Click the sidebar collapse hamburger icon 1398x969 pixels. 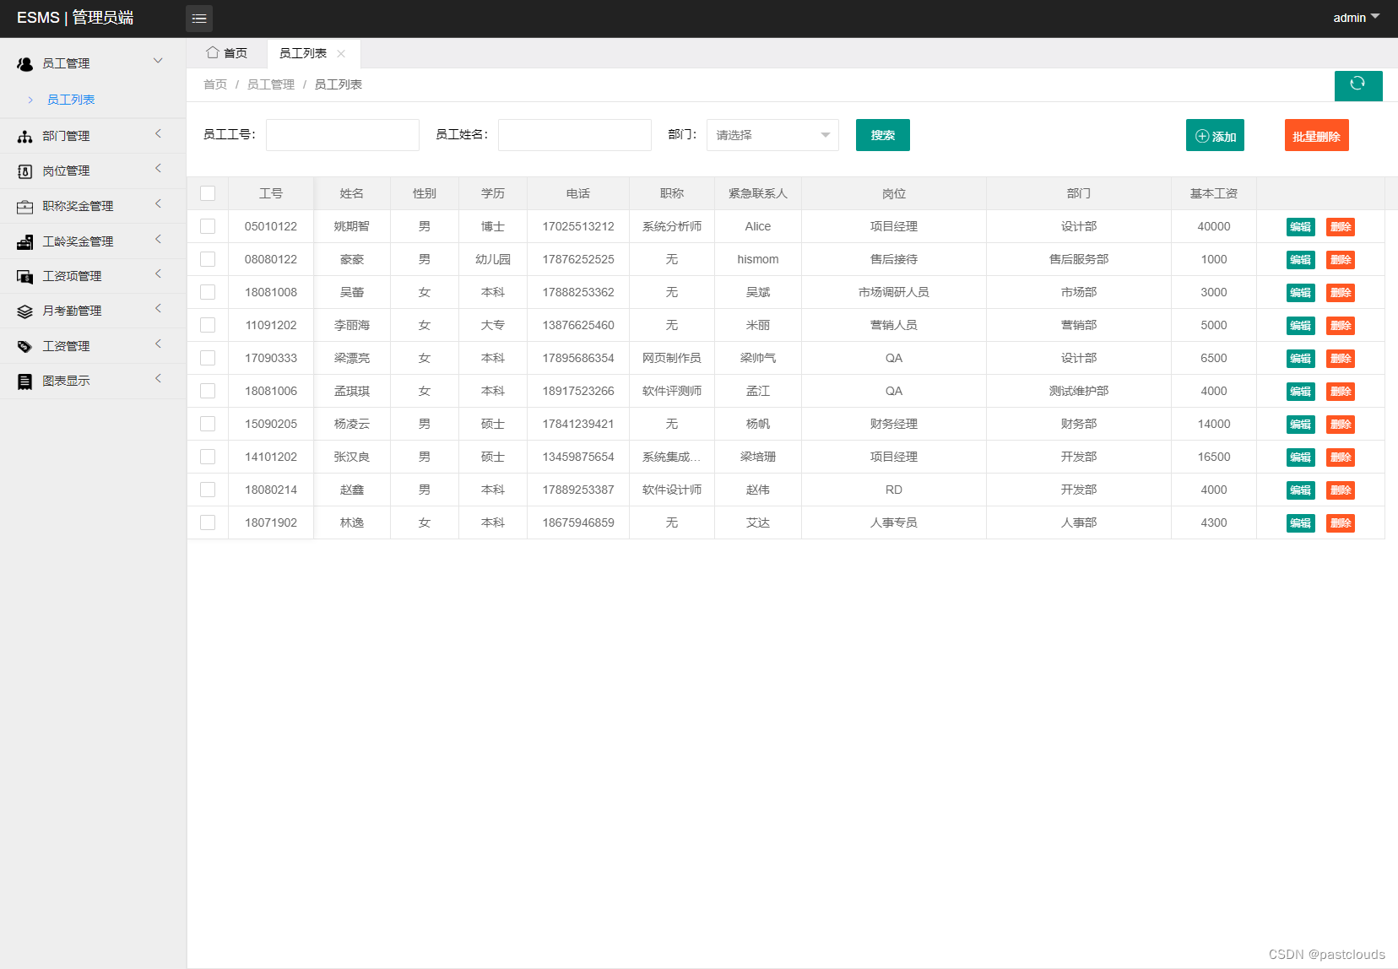point(199,18)
